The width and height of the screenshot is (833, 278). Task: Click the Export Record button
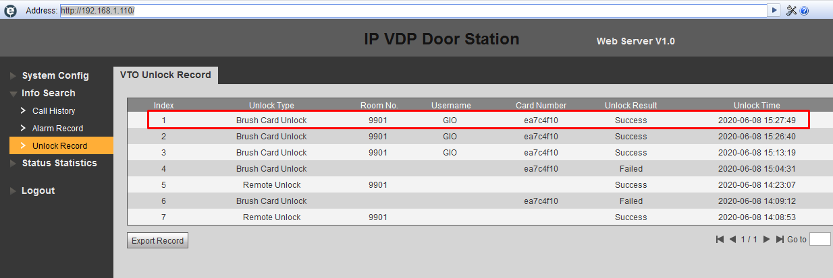tap(157, 240)
